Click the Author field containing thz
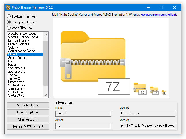186x139 pixels. point(83,126)
